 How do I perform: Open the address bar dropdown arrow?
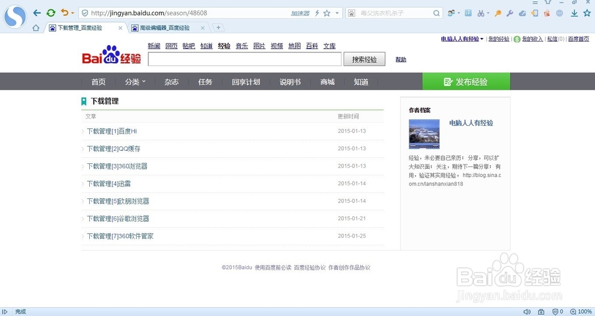[x=337, y=13]
